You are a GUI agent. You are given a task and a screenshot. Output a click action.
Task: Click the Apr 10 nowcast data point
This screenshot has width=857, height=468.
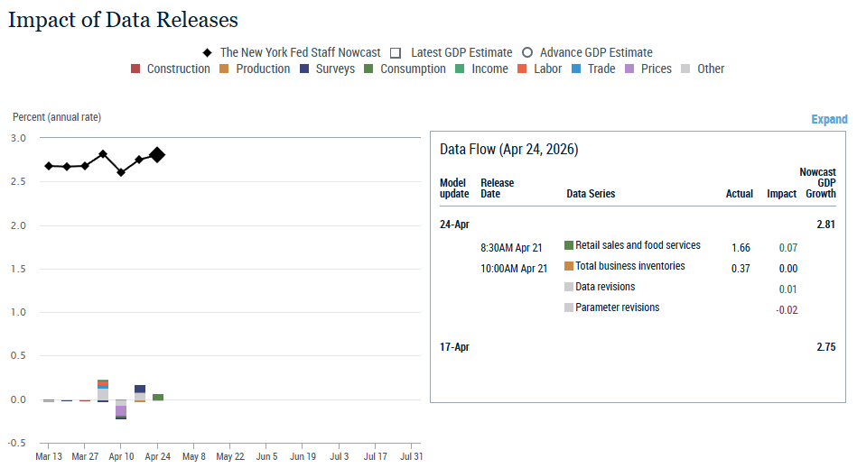(x=121, y=172)
